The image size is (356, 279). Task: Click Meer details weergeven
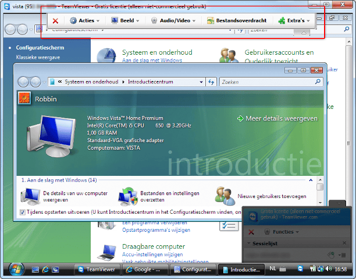(277, 118)
